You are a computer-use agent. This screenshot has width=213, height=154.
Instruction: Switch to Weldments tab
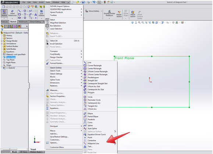click(x=23, y=22)
